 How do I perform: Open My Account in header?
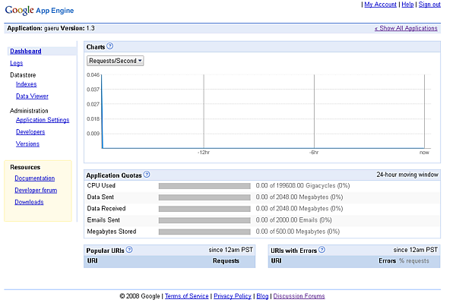point(380,5)
